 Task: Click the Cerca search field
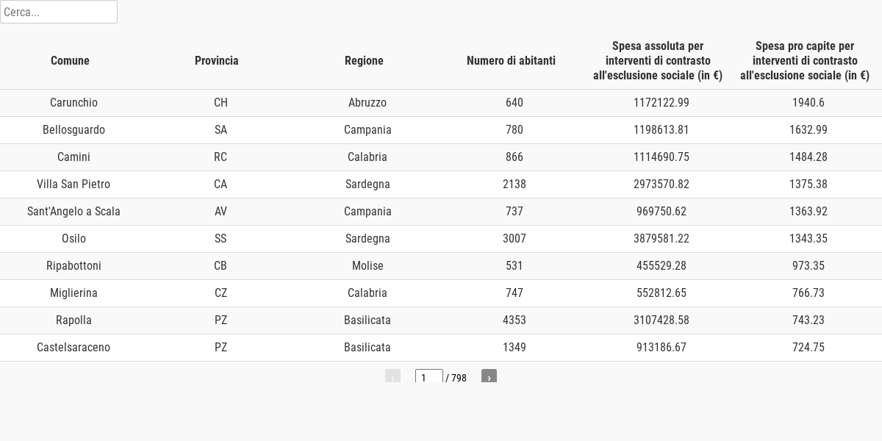pos(59,12)
